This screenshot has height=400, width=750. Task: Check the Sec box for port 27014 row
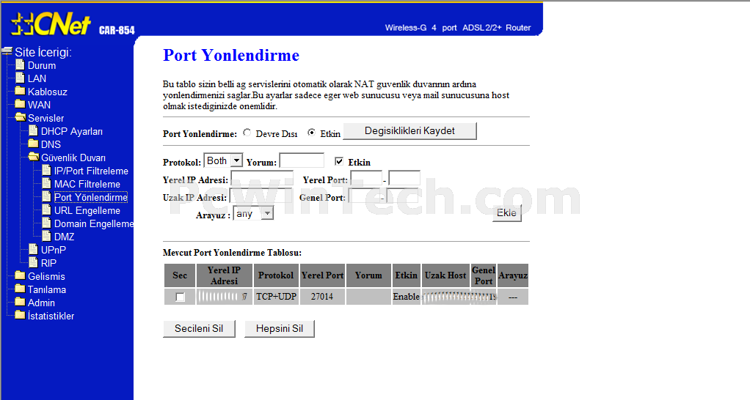(x=180, y=297)
